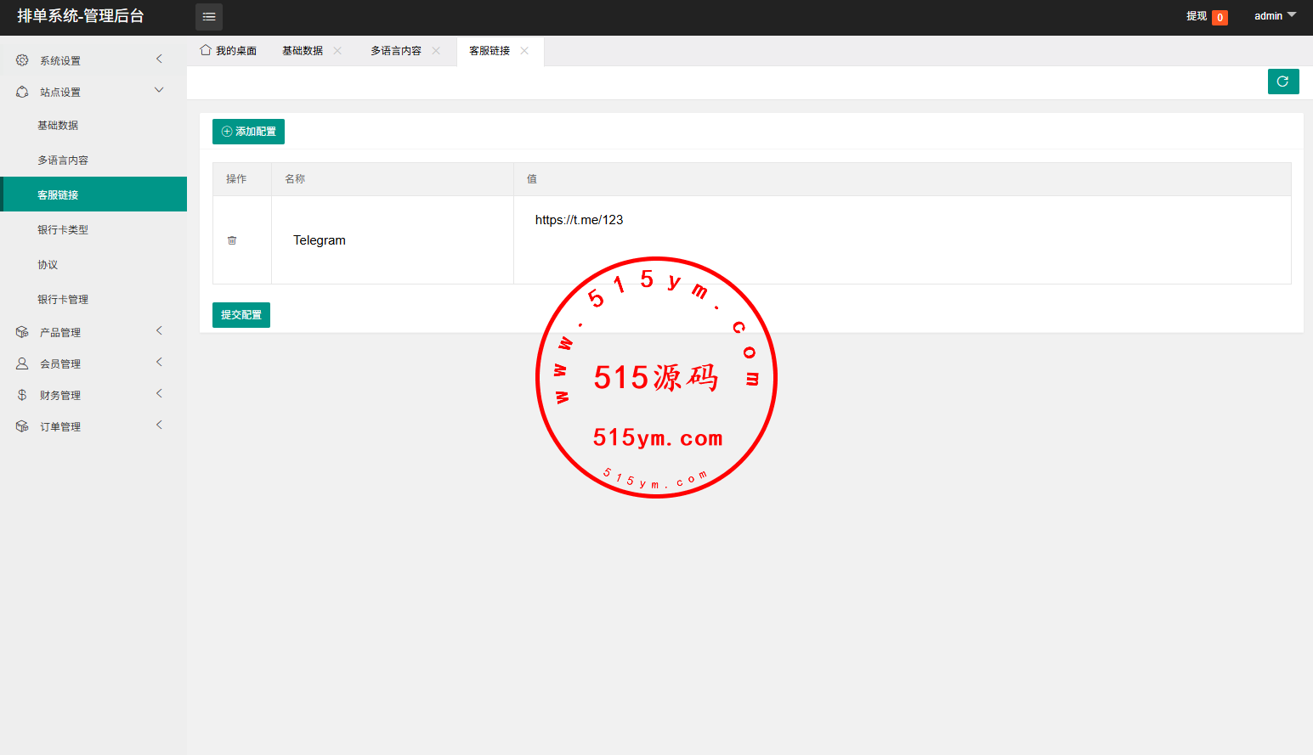Click the 订单管理 cube icon
The width and height of the screenshot is (1313, 755).
pos(22,426)
